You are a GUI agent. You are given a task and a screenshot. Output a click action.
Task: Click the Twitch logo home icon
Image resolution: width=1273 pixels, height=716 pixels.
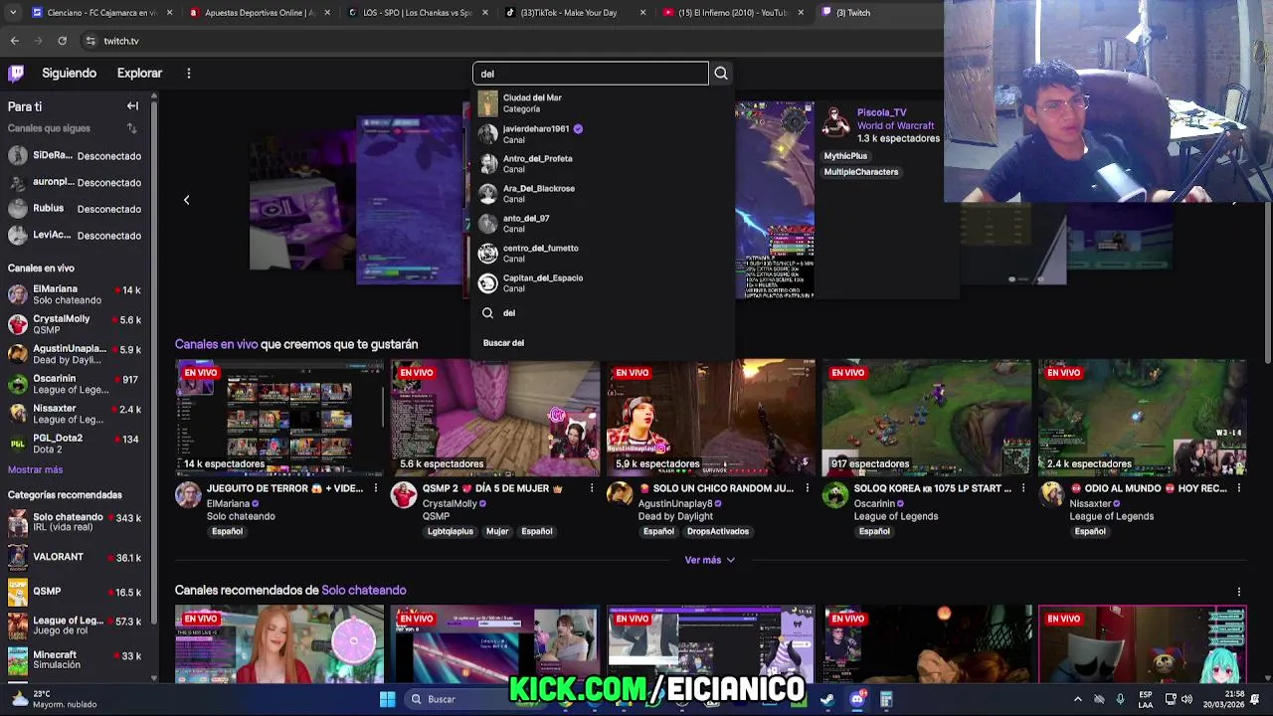click(x=16, y=73)
